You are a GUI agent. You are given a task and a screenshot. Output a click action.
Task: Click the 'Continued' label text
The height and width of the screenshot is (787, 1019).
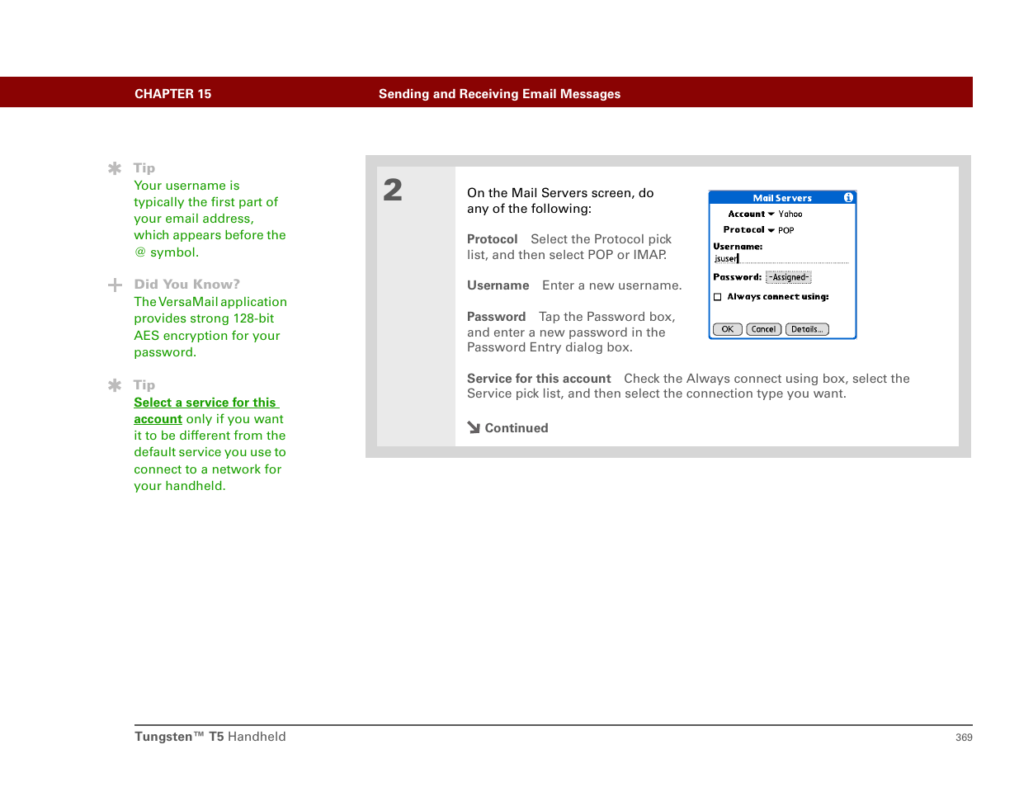tap(517, 428)
